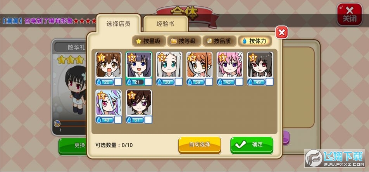The width and height of the screenshot is (369, 172).
Task: Click the 关闭 button at top right
Action: pyautogui.click(x=350, y=14)
